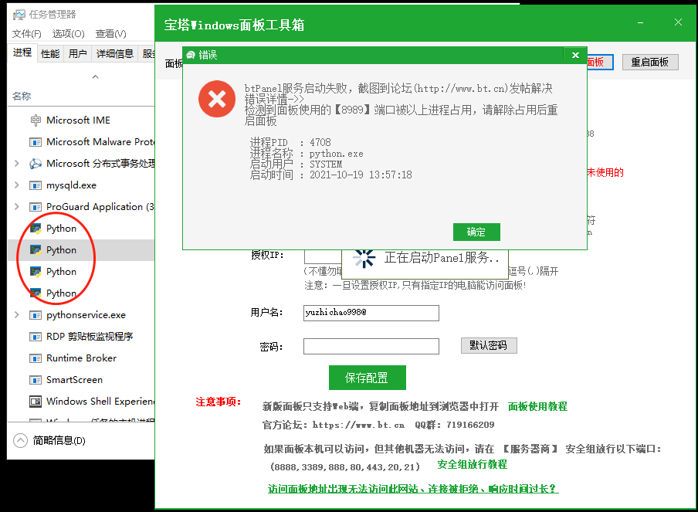The image size is (698, 512).
Task: Minimize the 宝塔Windows面板工具箱 window
Action: pyautogui.click(x=641, y=22)
